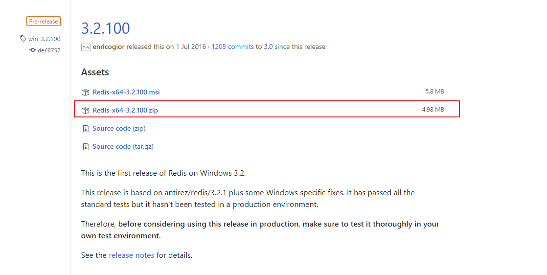Click the file icon next to Source code (tar.gz)
Image resolution: width=547 pixels, height=275 pixels.
85,147
